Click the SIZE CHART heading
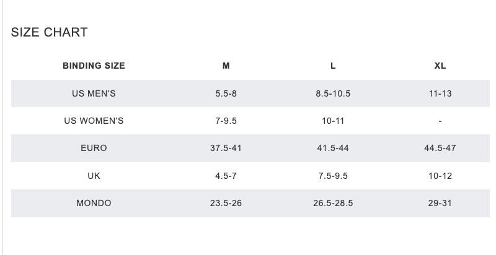 pyautogui.click(x=50, y=33)
